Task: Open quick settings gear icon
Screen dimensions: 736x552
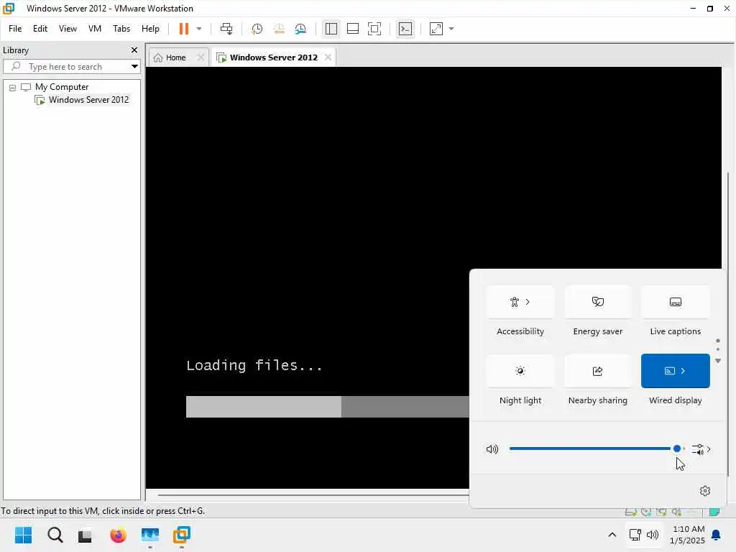Action: [705, 491]
